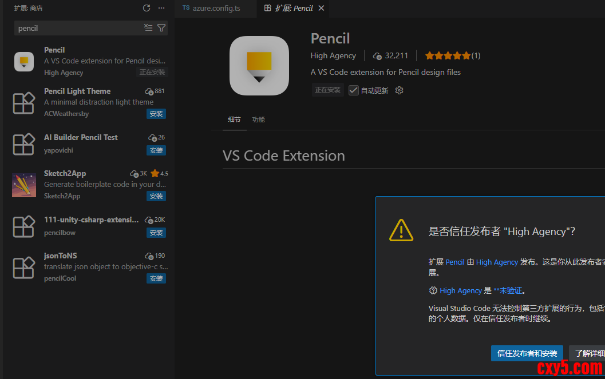Screen dimensions: 605x379
Task: Install the jsonToNS extension
Action: pos(156,278)
